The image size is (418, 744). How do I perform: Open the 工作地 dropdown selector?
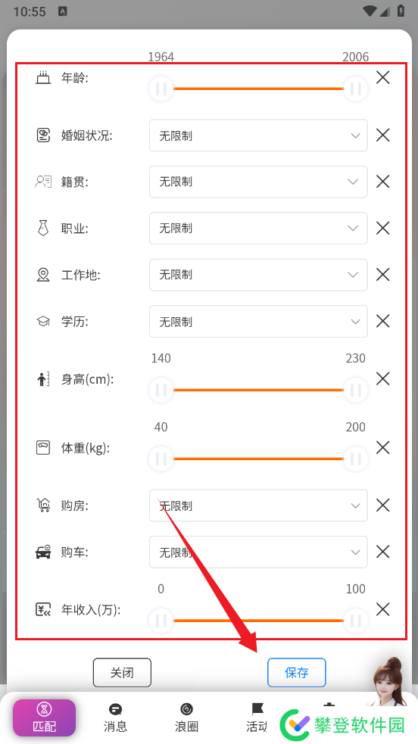[x=258, y=275]
